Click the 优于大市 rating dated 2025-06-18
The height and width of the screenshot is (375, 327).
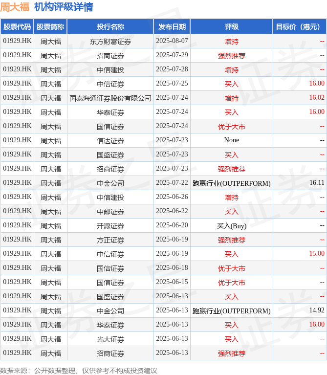click(232, 268)
